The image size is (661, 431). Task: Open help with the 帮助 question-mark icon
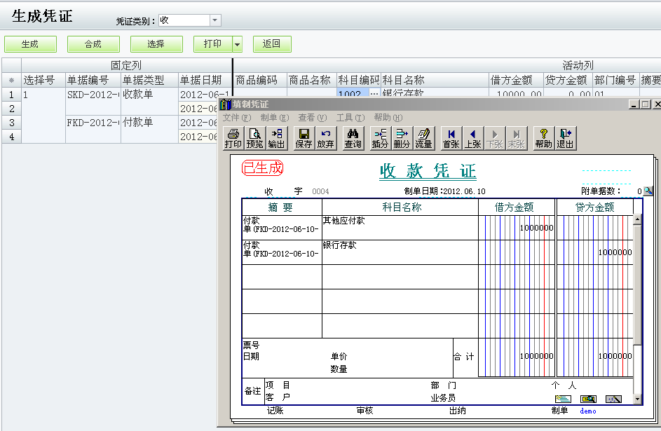544,138
